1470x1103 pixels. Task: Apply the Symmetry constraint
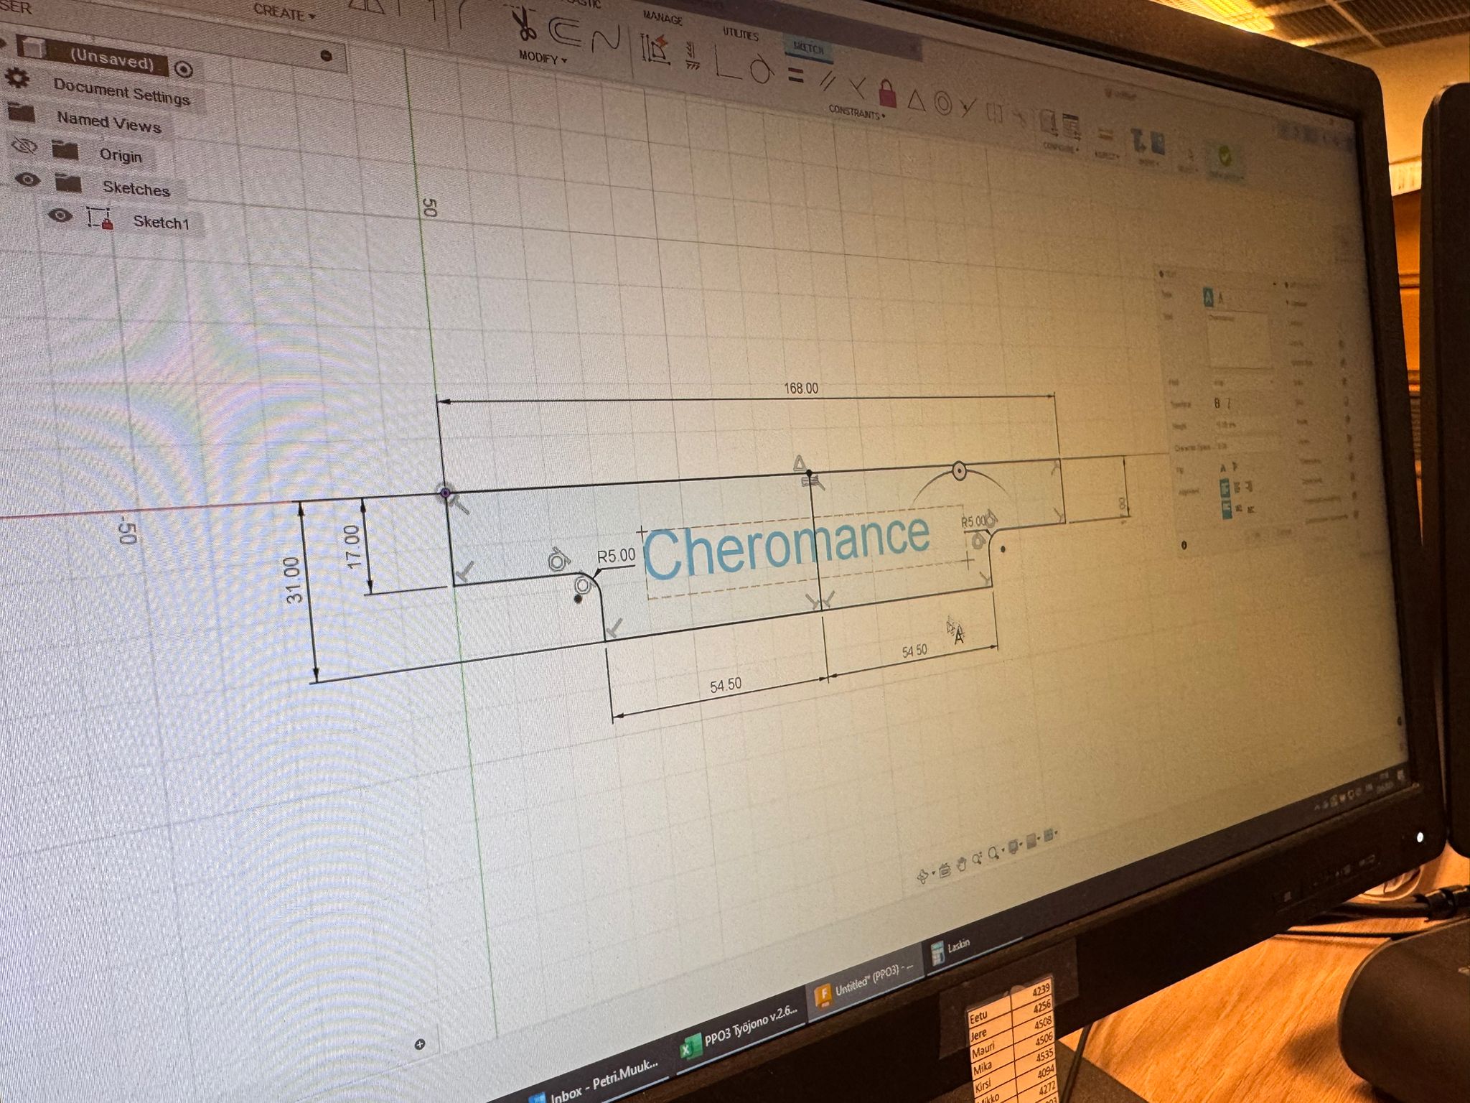(x=995, y=113)
